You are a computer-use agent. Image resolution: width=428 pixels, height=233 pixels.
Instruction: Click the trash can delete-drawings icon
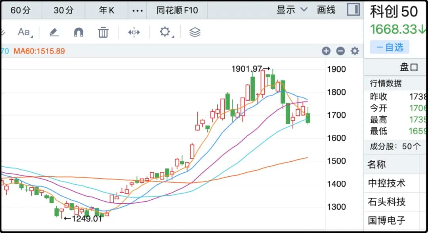coord(103,32)
